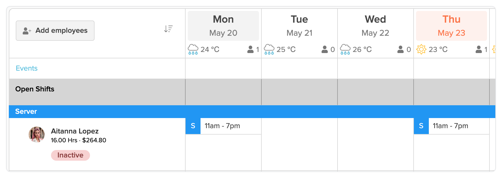Image resolution: width=502 pixels, height=178 pixels.
Task: Open Thursday's 11am - 7pm shift
Action: point(451,126)
